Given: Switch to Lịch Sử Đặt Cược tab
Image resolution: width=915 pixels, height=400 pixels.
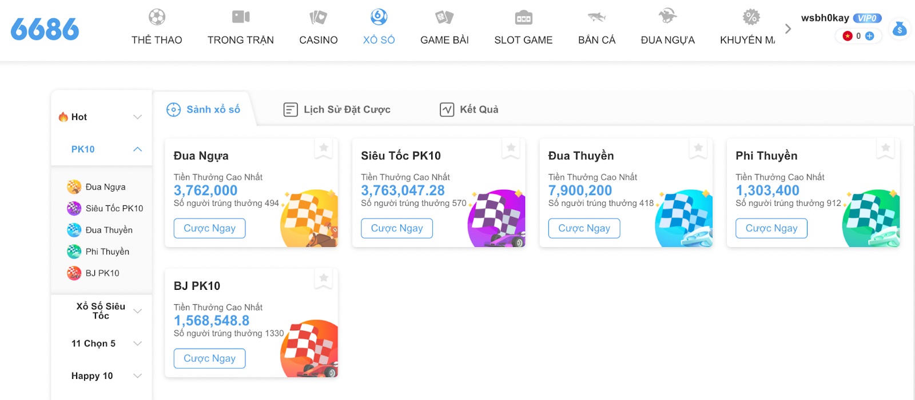Looking at the screenshot, I should point(337,110).
